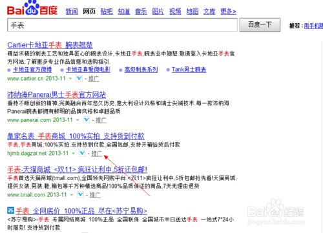Click the V verification icon beside hjmb.dagzai.net

pyautogui.click(x=82, y=153)
